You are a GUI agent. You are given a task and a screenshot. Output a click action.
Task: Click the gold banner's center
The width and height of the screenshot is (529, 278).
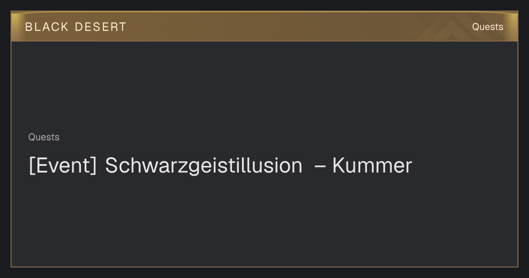264,26
